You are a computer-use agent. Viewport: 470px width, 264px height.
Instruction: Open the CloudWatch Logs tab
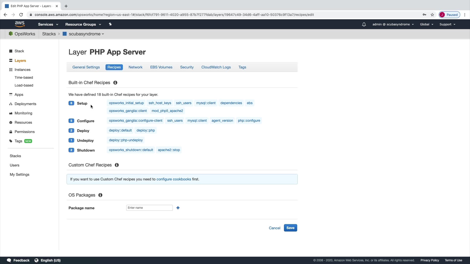pyautogui.click(x=216, y=67)
